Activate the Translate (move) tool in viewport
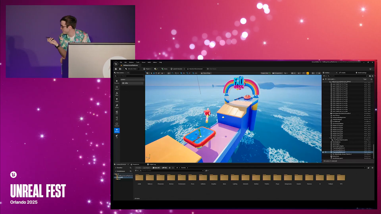This screenshot has height=214, width=381. tap(154, 73)
